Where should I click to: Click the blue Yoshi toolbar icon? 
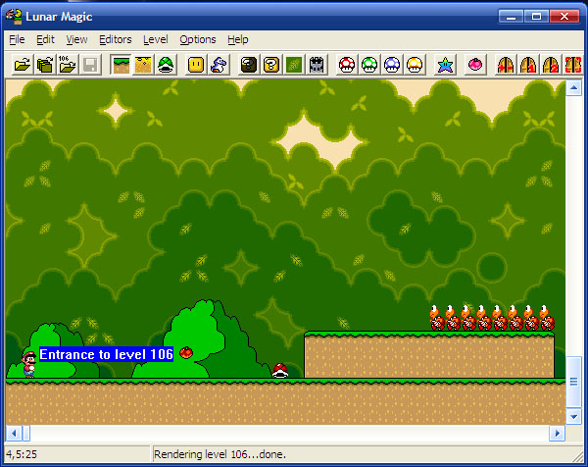(219, 65)
